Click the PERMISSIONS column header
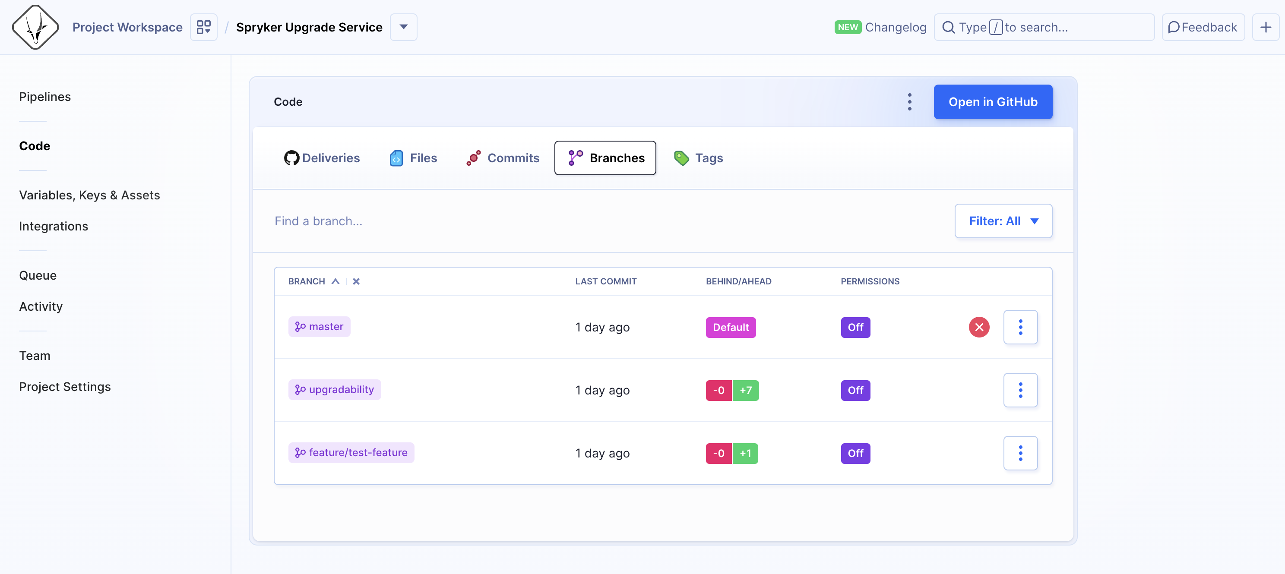 pos(870,281)
